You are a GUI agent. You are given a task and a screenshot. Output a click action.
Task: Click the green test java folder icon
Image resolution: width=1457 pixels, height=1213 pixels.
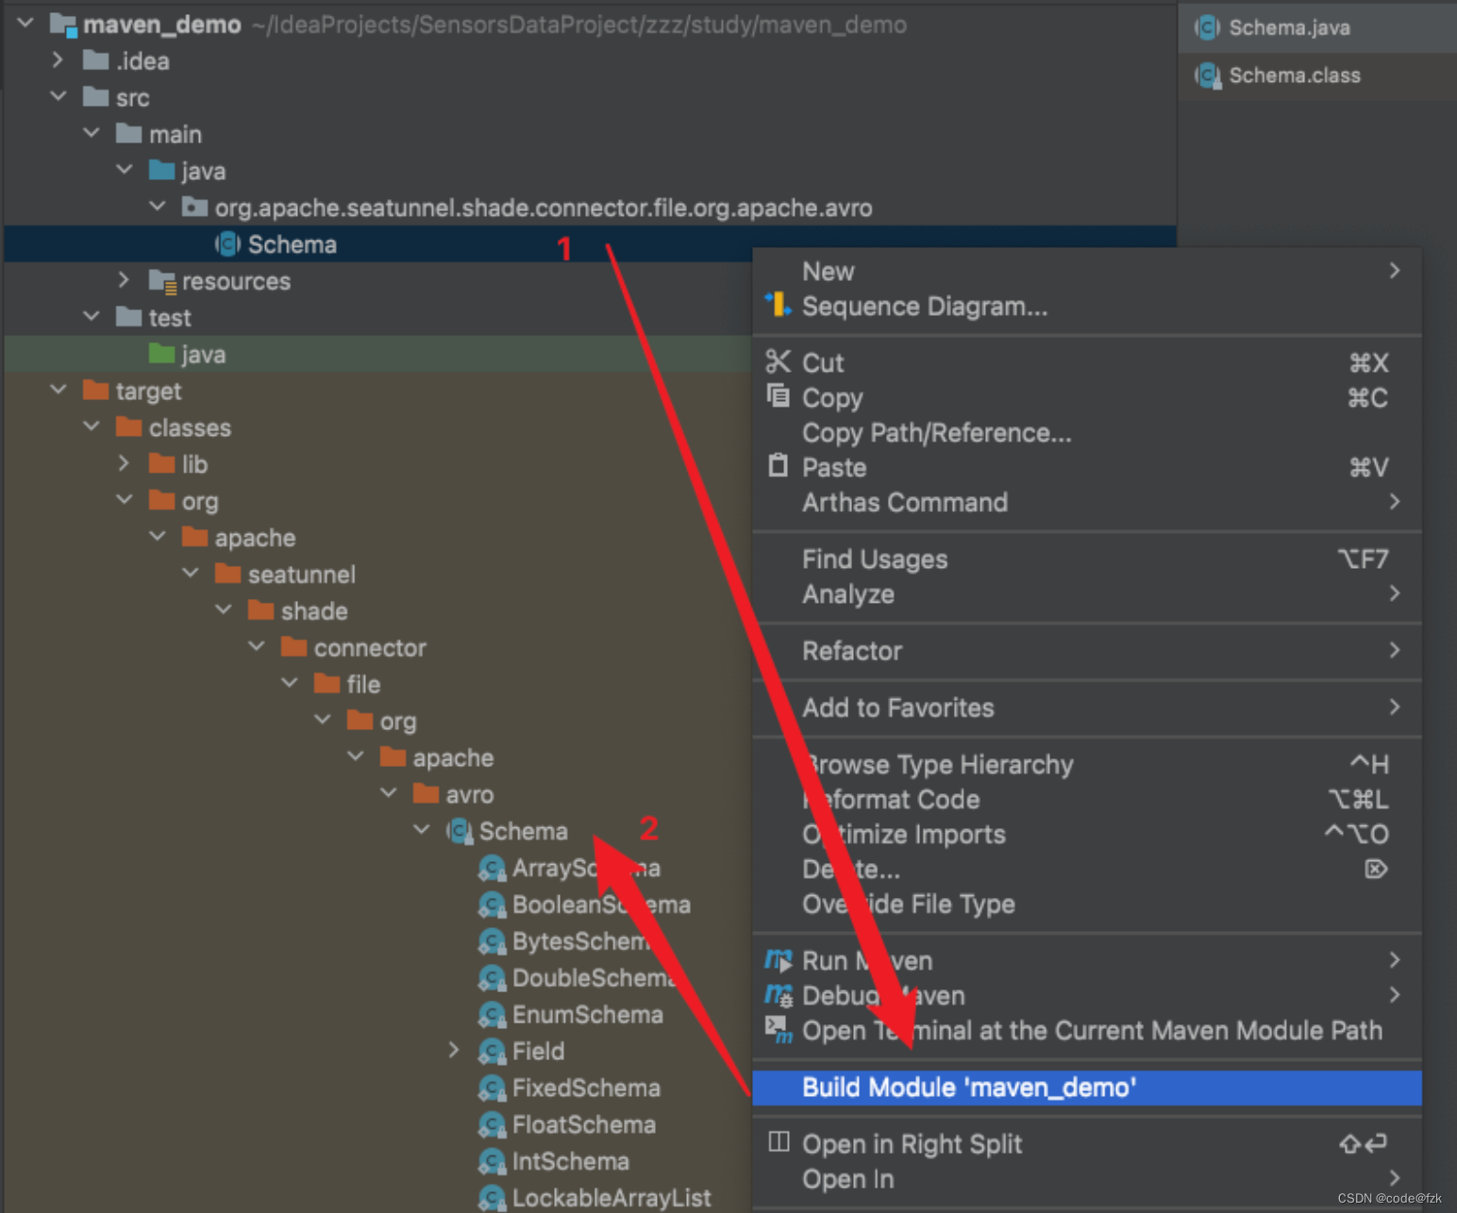pos(162,354)
